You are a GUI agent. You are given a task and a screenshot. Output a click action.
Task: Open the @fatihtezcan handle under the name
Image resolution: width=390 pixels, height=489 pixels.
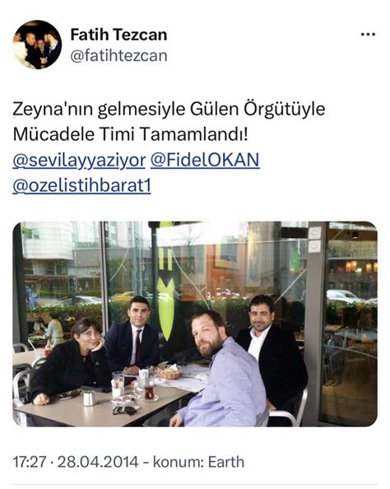[x=118, y=56]
